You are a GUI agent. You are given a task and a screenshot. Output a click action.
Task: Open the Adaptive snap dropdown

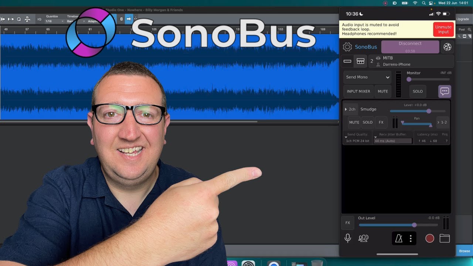(93, 21)
